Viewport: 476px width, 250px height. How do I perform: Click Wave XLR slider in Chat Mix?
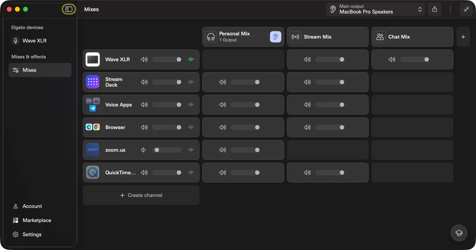(x=415, y=59)
